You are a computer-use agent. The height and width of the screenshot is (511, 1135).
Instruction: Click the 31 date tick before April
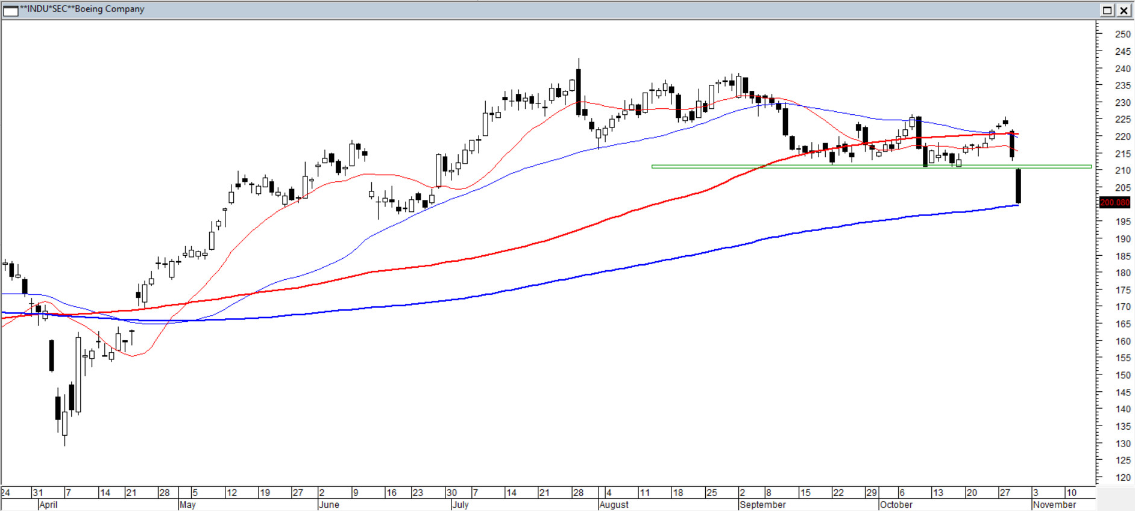(x=37, y=493)
